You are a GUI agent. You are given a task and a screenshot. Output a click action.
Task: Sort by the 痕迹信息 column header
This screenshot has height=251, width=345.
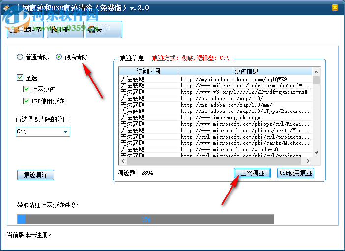pos(245,71)
